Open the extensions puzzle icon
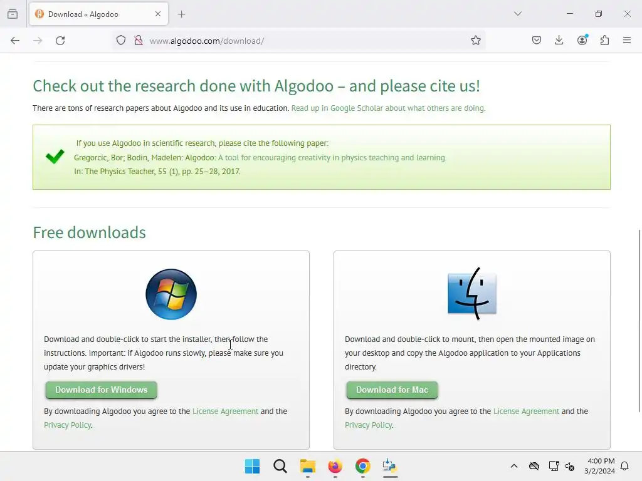 [x=604, y=40]
